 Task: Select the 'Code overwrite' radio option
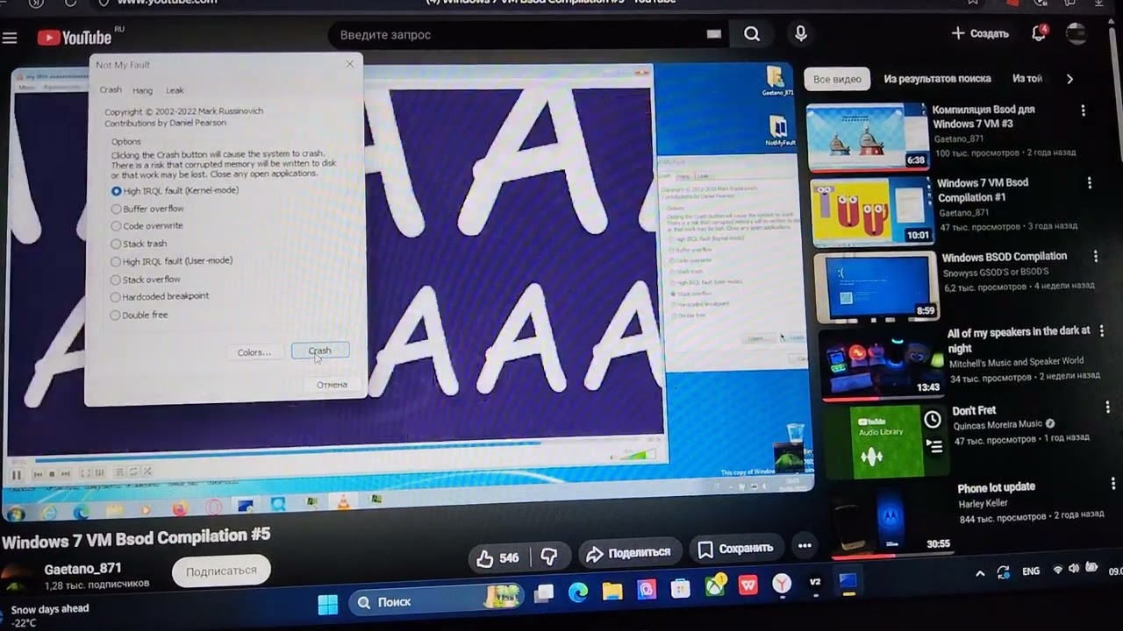[x=147, y=225]
